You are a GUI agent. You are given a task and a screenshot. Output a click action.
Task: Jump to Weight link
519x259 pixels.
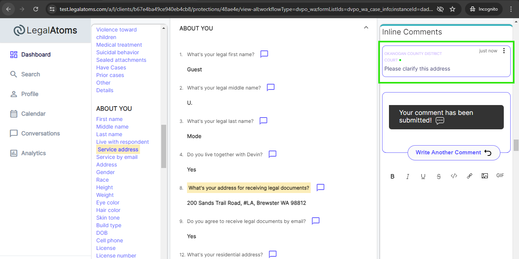(105, 195)
